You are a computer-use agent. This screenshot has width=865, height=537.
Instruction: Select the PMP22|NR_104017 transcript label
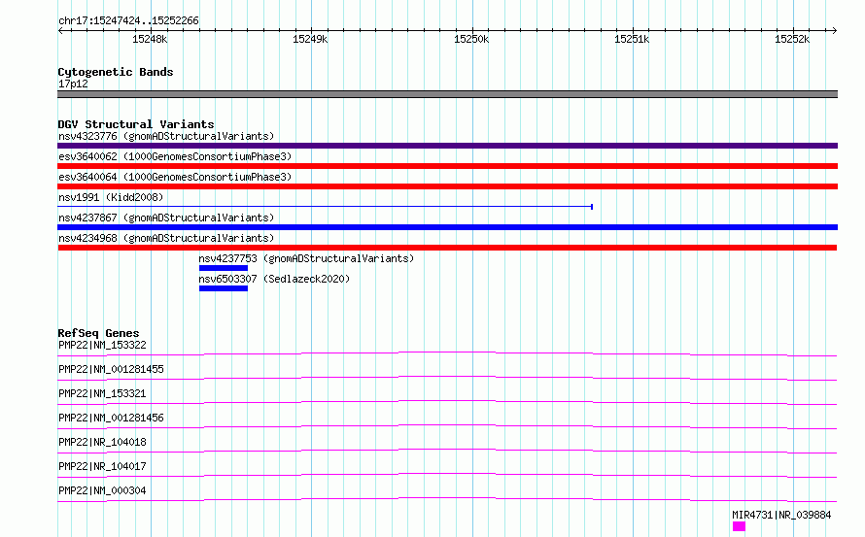pyautogui.click(x=102, y=466)
